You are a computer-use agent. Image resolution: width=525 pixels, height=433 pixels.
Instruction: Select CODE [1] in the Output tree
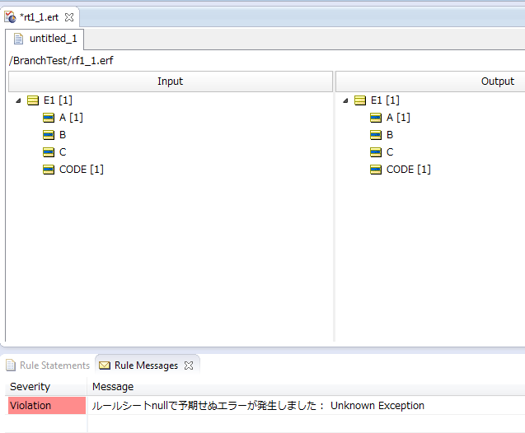click(409, 170)
